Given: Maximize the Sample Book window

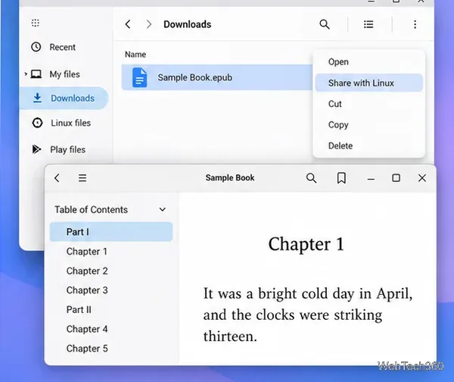Looking at the screenshot, I should [x=396, y=178].
